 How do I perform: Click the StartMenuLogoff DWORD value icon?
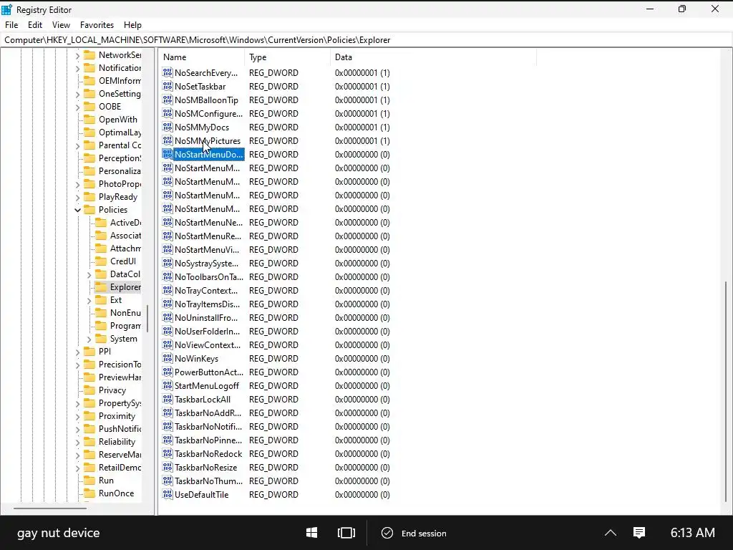(x=168, y=385)
